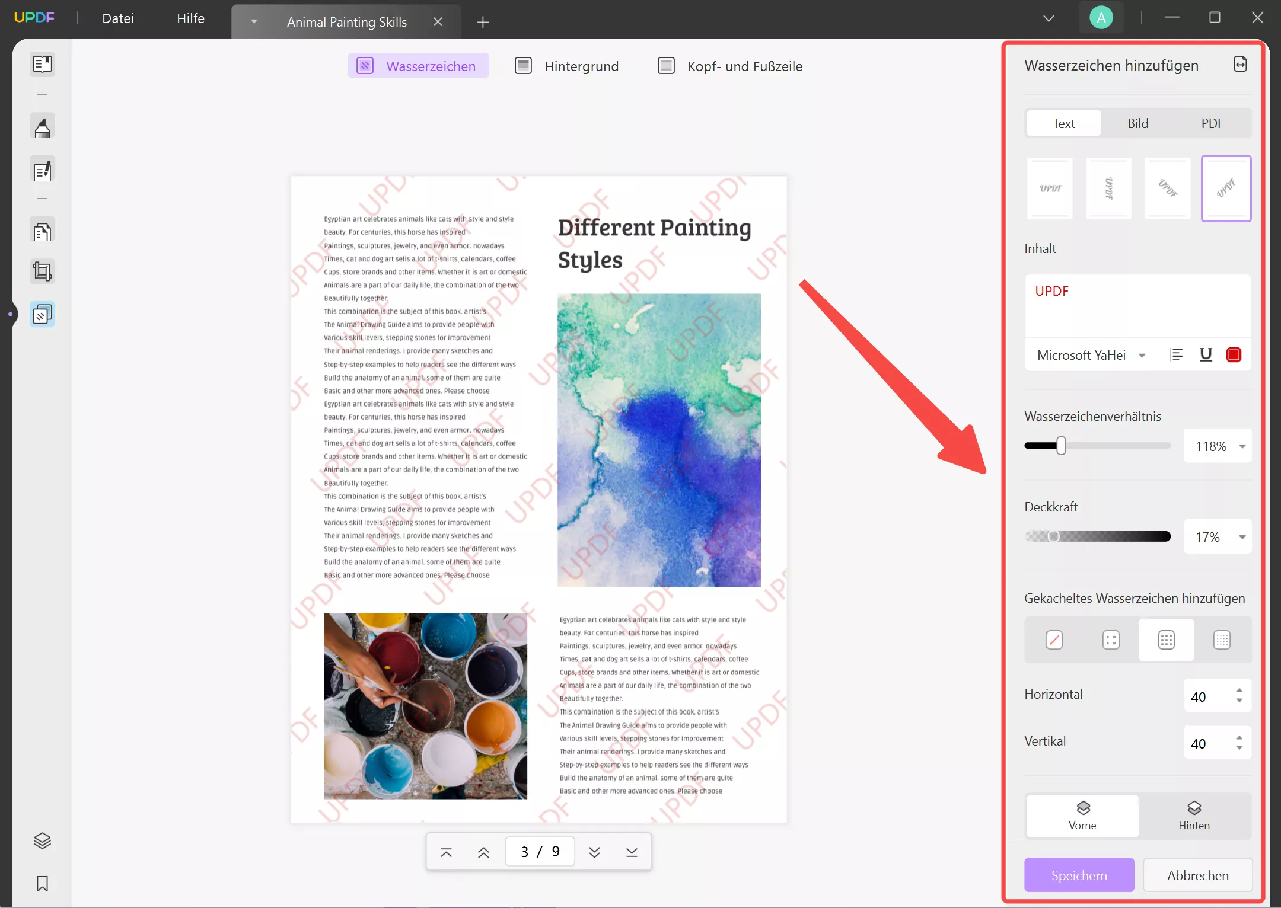The image size is (1281, 908).
Task: Select the PDF watermark type
Action: pos(1212,122)
